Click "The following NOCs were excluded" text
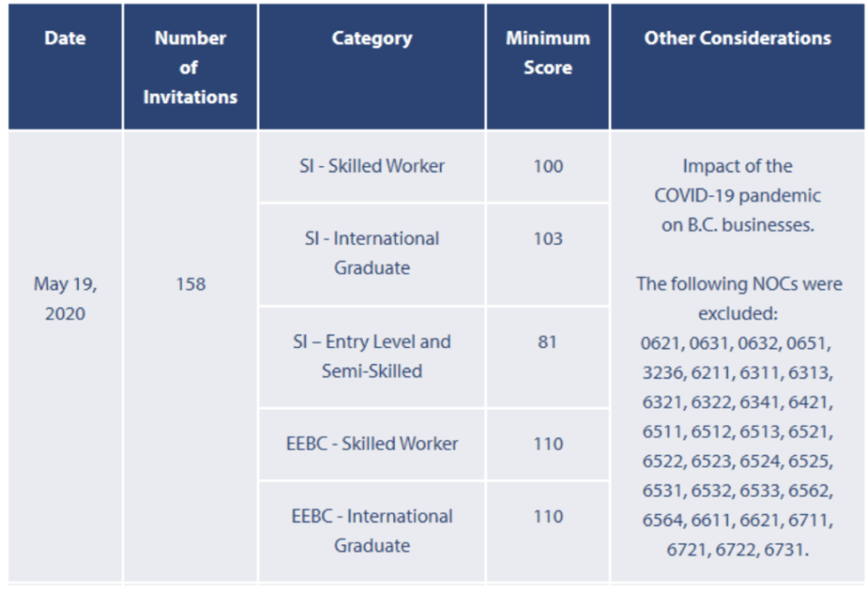867x591 pixels. point(739,298)
